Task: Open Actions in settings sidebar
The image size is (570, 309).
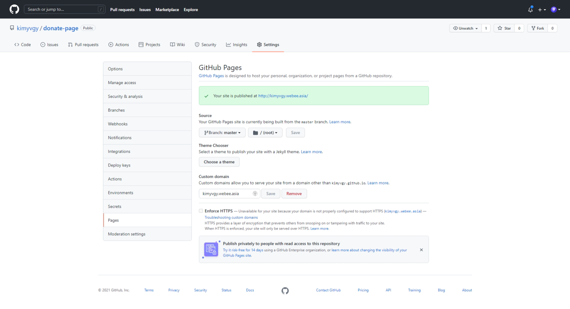Action: coord(147,179)
